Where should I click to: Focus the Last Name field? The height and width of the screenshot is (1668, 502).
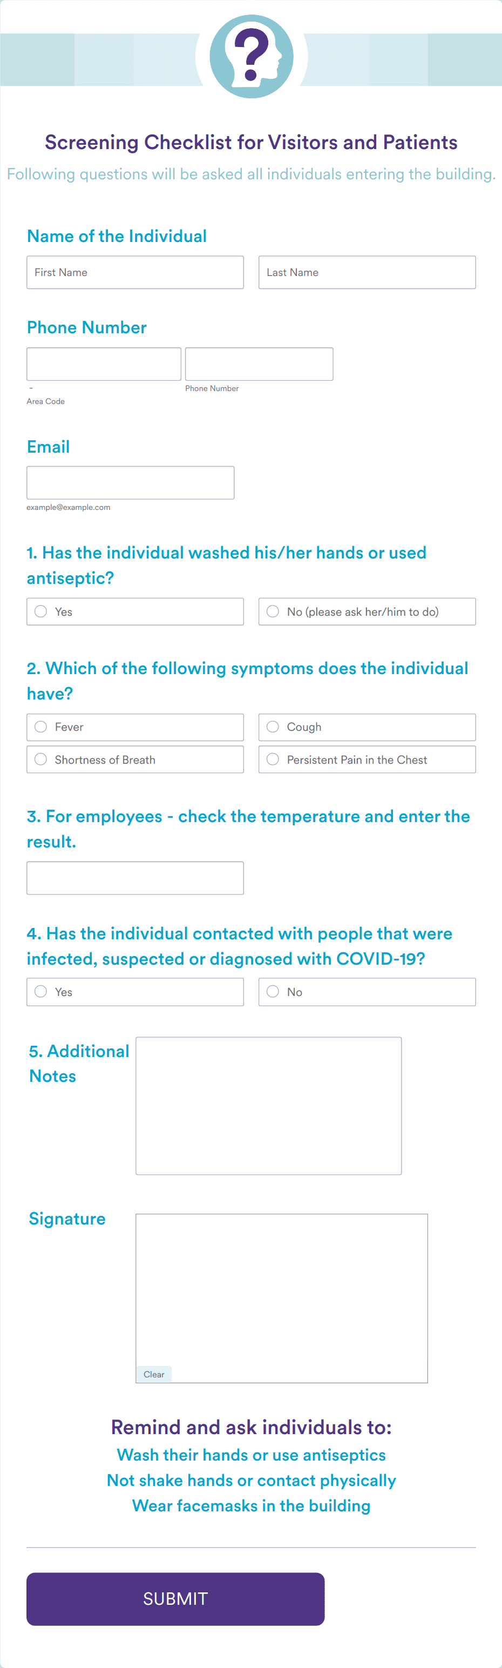coord(367,272)
